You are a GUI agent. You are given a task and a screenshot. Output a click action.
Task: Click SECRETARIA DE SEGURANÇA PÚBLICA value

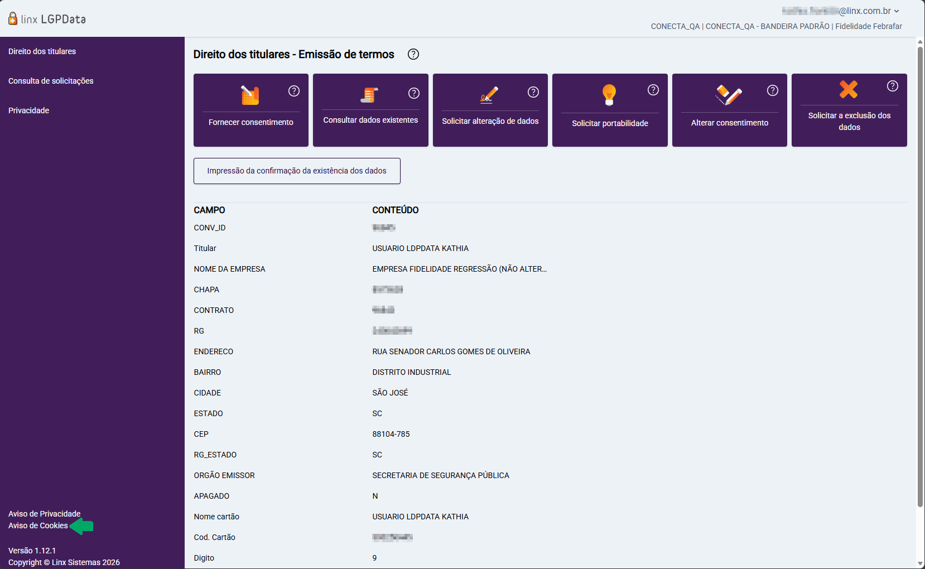pyautogui.click(x=441, y=475)
